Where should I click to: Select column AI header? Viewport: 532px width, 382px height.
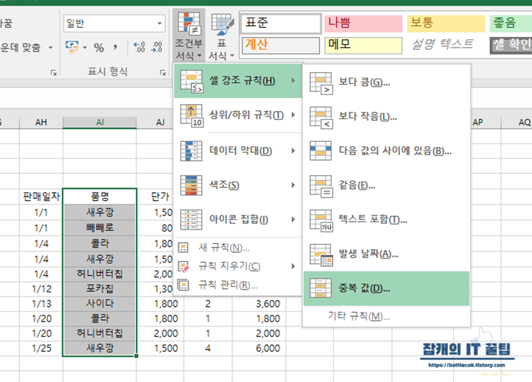tap(100, 122)
